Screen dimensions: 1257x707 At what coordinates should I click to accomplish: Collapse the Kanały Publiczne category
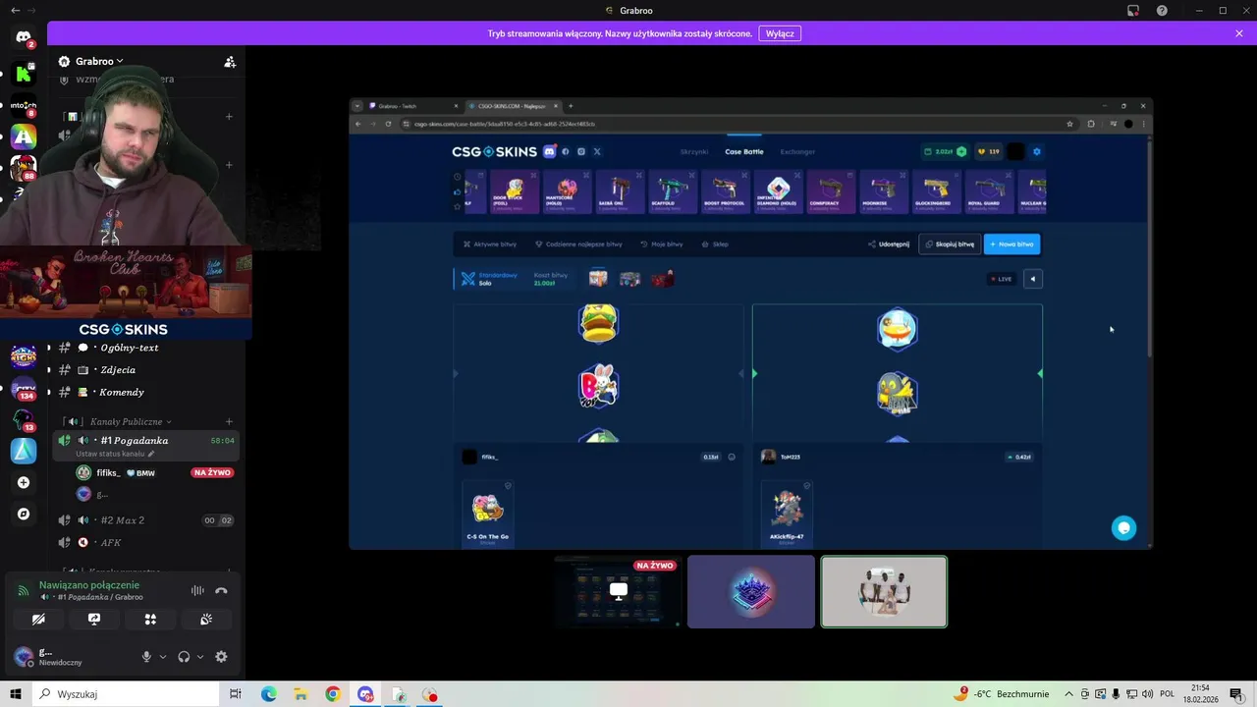(131, 421)
